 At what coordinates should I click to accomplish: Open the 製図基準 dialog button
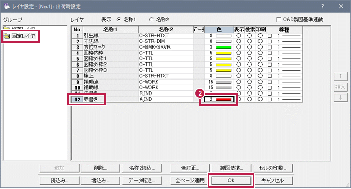(232, 168)
